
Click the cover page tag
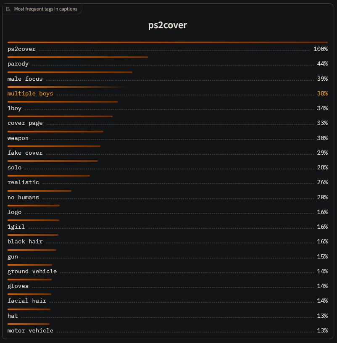coord(25,123)
